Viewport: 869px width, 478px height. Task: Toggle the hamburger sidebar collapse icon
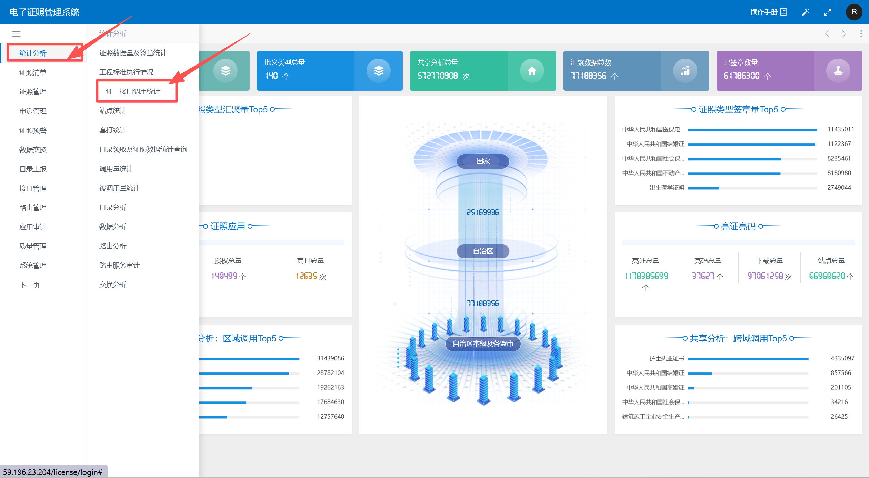(x=16, y=34)
